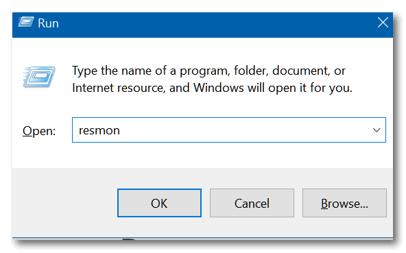The image size is (406, 253).
Task: Click the large Run program icon
Action: [x=39, y=77]
